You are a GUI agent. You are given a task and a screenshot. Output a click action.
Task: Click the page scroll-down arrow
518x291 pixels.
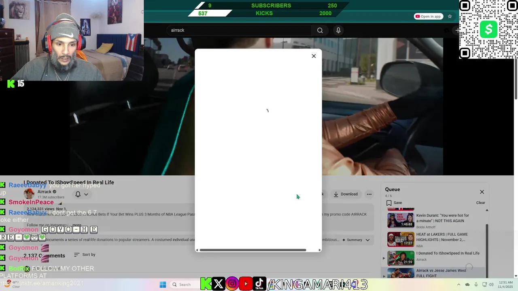coord(516,276)
